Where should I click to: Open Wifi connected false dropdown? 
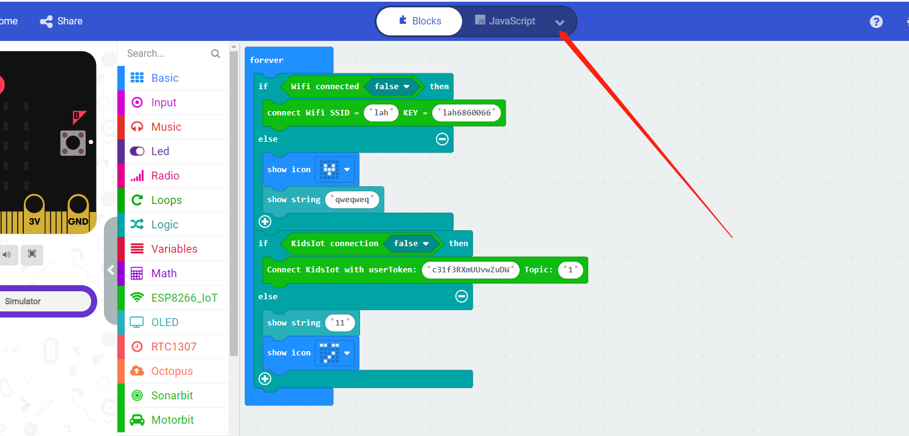(406, 87)
